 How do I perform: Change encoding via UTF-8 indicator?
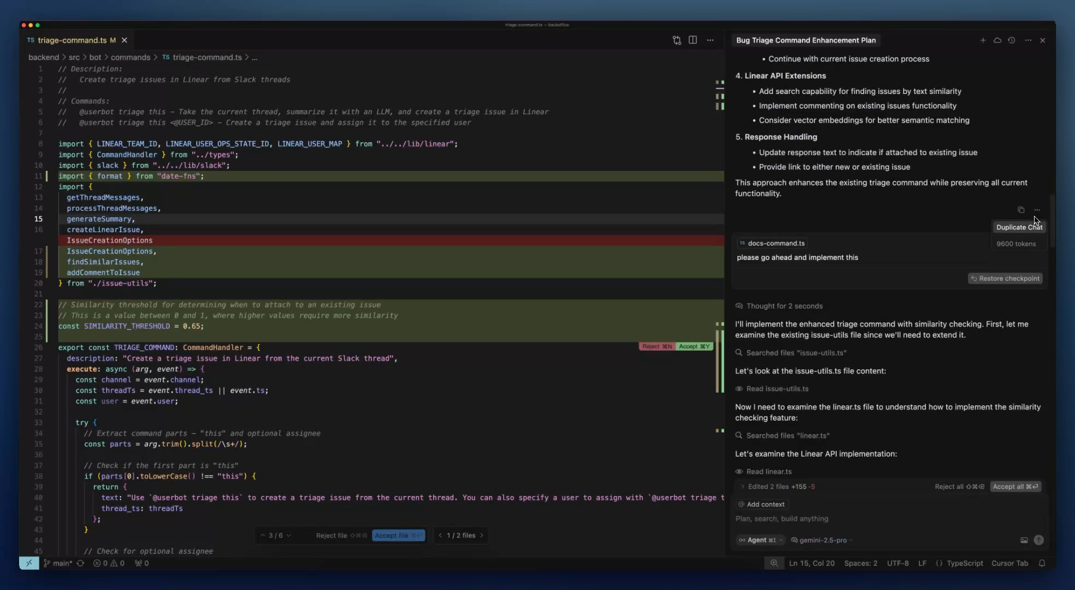[x=898, y=563]
